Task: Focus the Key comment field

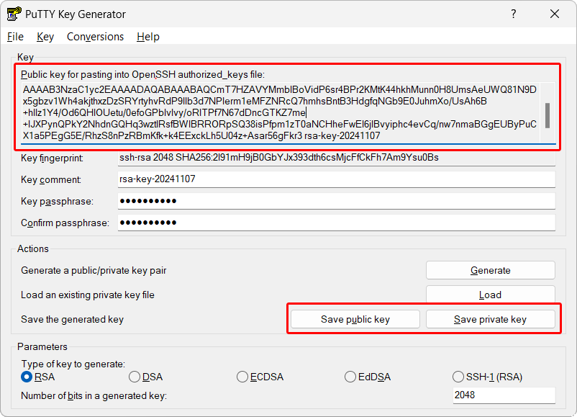Action: (x=337, y=179)
